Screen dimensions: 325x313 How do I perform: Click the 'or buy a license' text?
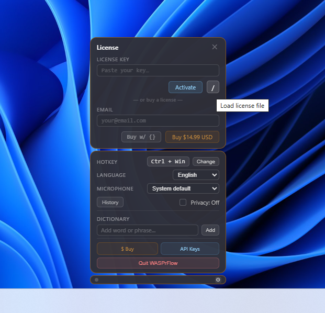click(158, 100)
